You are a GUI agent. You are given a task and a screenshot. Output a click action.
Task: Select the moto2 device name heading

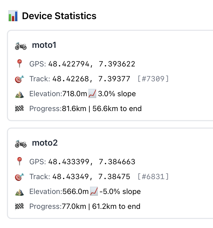coord(45,143)
